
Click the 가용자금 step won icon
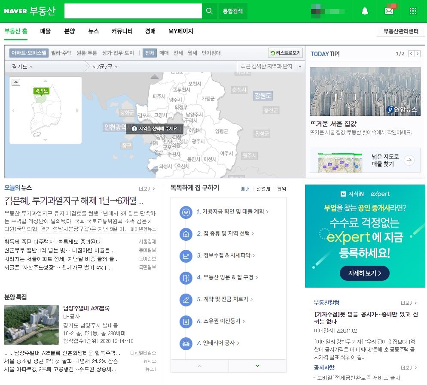click(186, 212)
